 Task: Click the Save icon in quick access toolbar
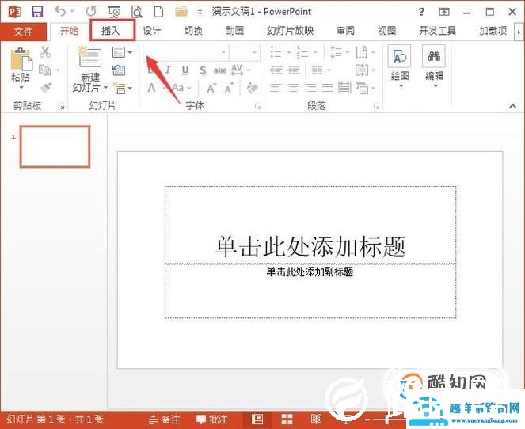37,12
